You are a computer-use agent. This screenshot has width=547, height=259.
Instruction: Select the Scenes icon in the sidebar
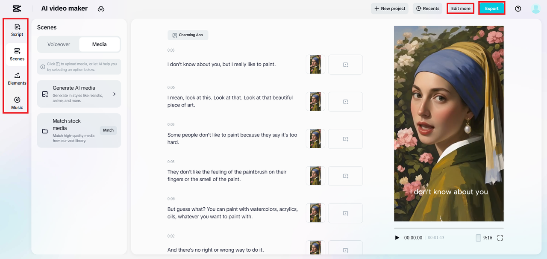[x=16, y=55]
